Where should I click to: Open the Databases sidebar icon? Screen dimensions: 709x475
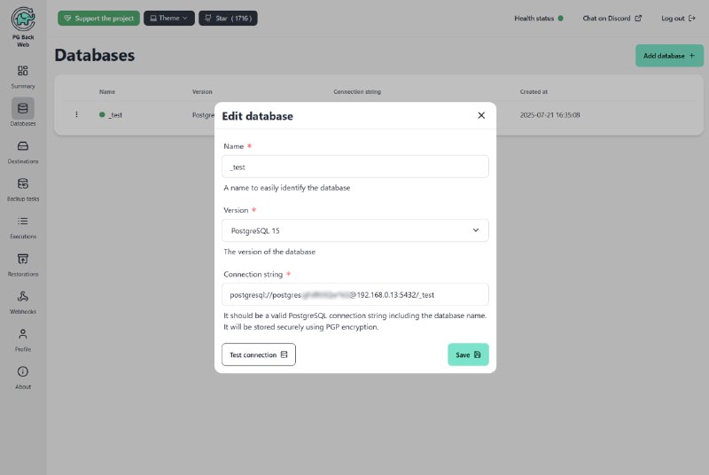[23, 108]
